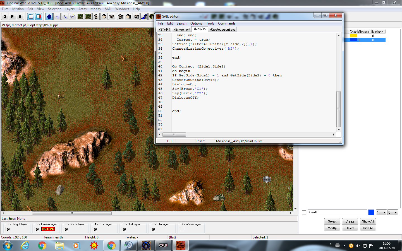Open Windows Explorer folder in taskbar
402x251 pixels.
(59, 245)
